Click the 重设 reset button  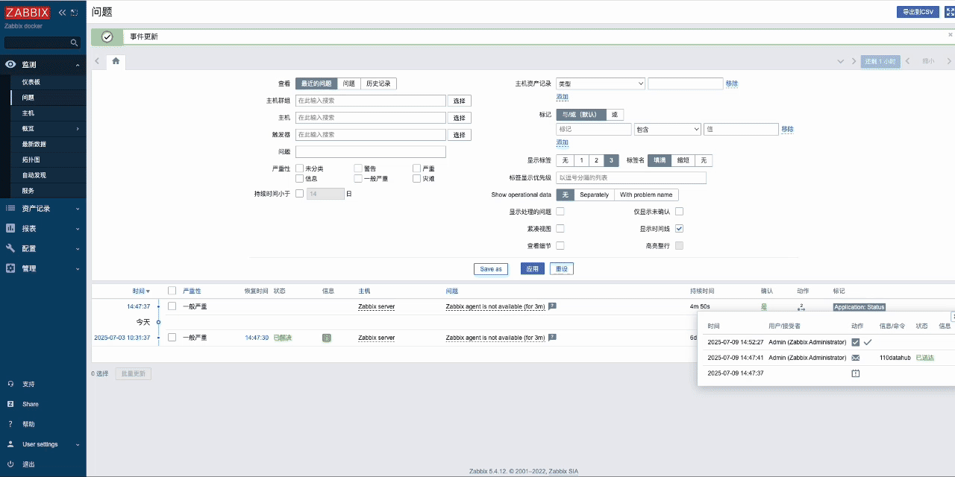pyautogui.click(x=562, y=269)
